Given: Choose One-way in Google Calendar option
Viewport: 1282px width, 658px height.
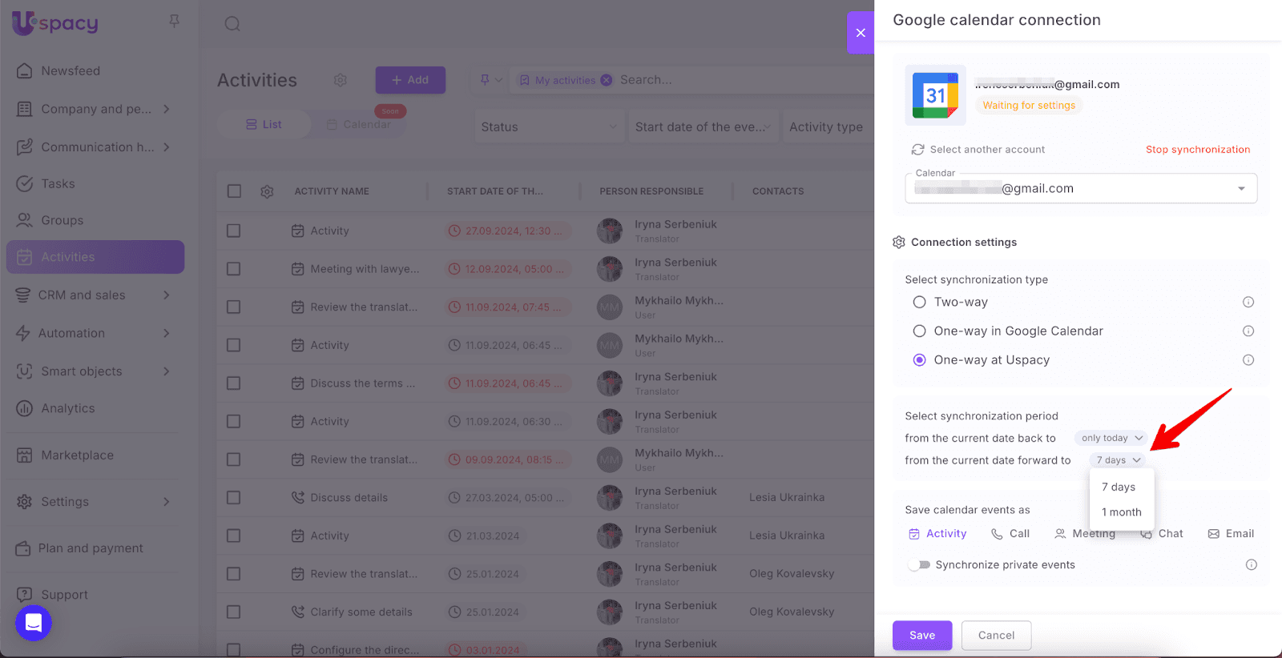Looking at the screenshot, I should [920, 331].
